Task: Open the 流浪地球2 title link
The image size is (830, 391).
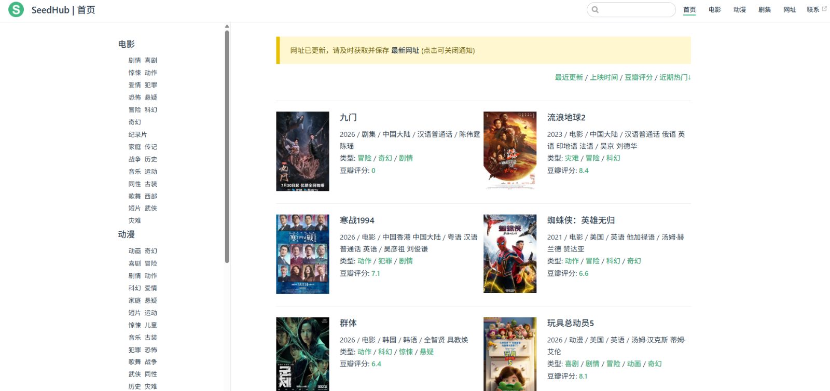Action: tap(566, 118)
